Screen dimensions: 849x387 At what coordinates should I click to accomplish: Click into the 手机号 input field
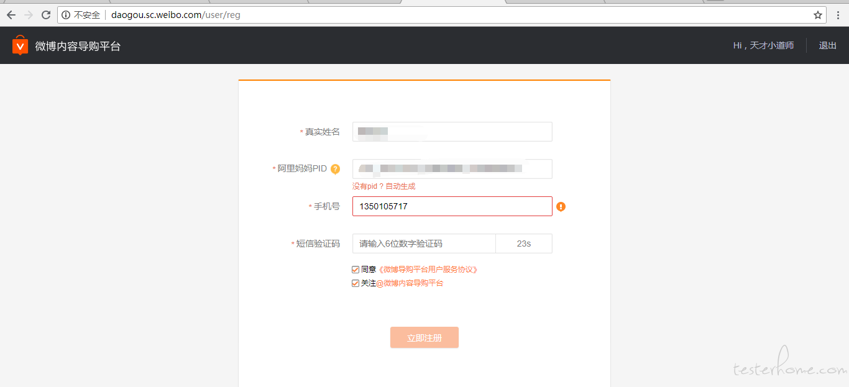coord(452,206)
